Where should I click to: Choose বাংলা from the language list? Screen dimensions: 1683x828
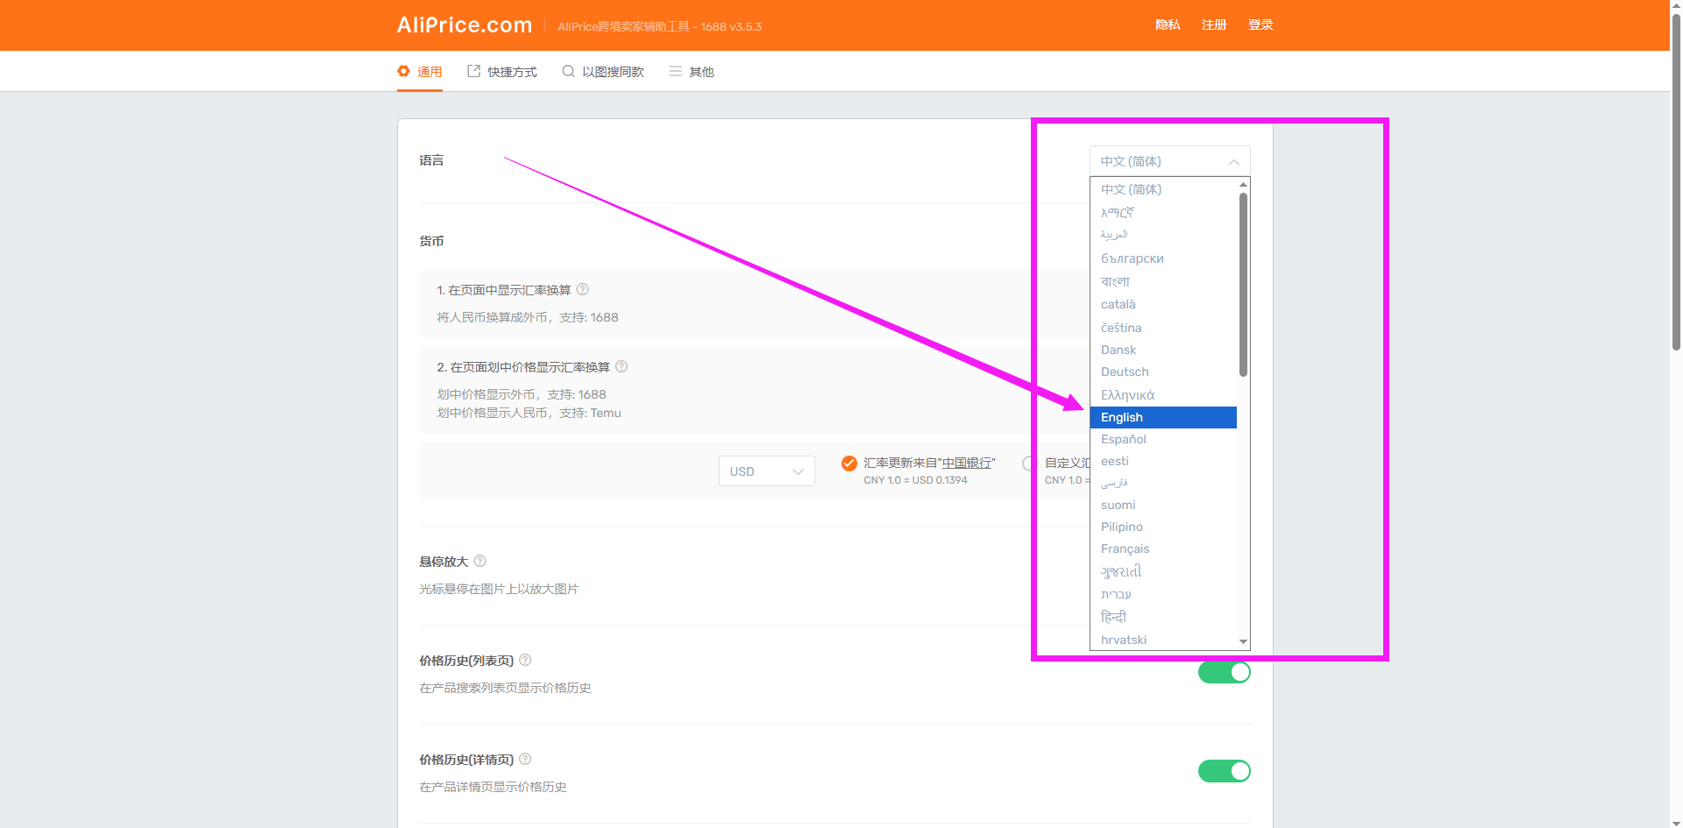[x=1163, y=281]
